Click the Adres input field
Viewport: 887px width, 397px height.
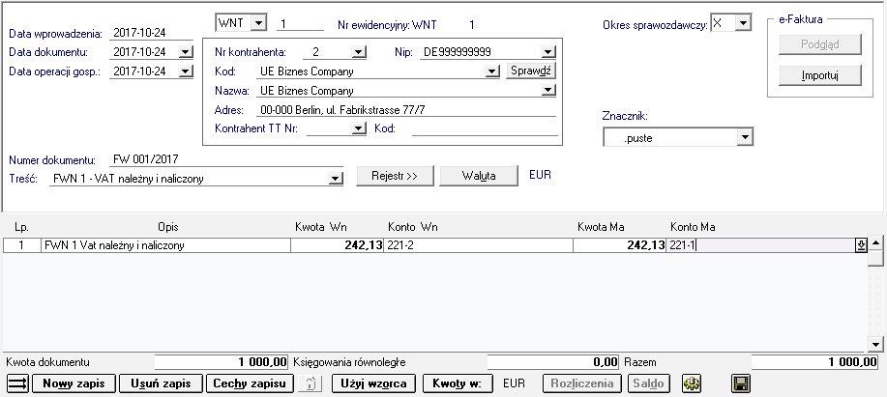(401, 110)
